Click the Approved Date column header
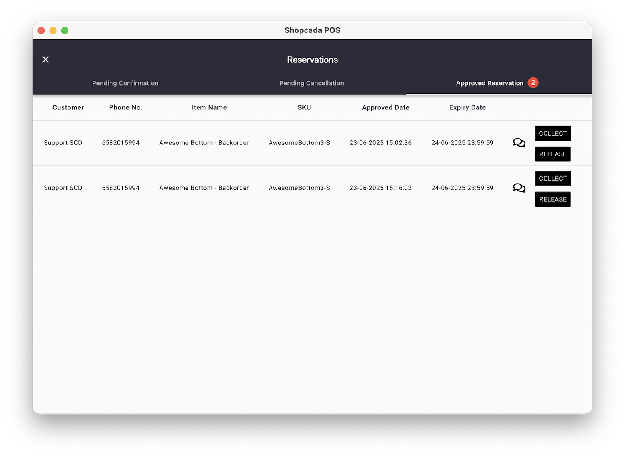The width and height of the screenshot is (625, 457). tap(386, 107)
